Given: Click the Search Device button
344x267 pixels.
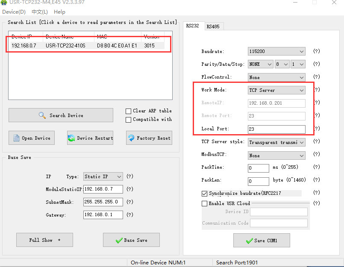Looking at the screenshot, I should coord(61,115).
